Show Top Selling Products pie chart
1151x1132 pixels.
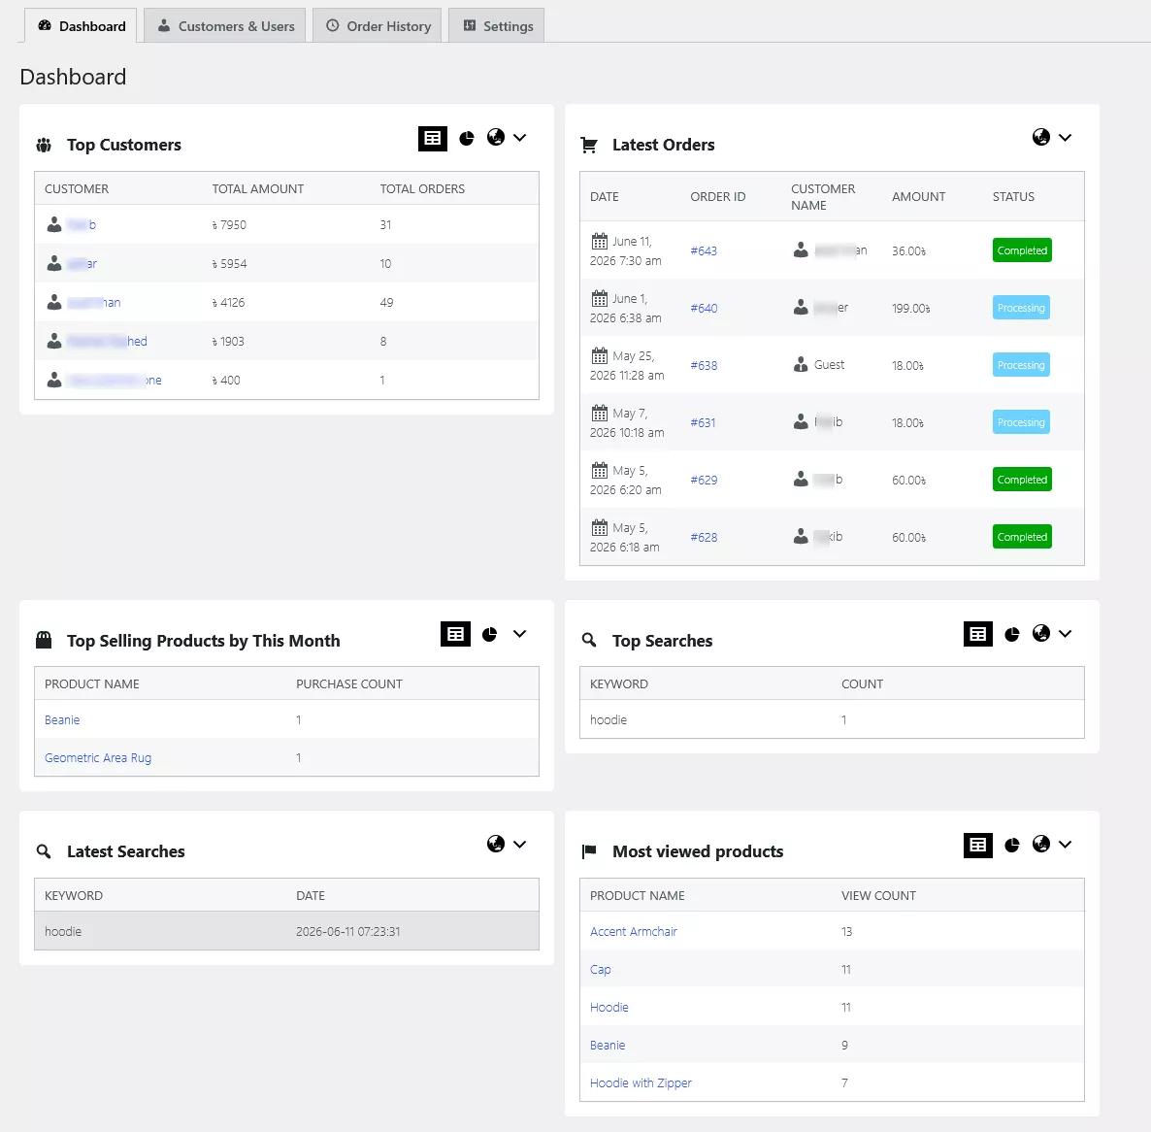490,634
